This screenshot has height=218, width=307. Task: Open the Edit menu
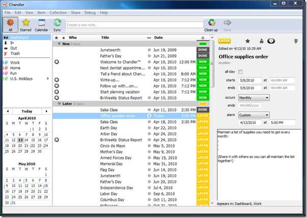[18, 13]
